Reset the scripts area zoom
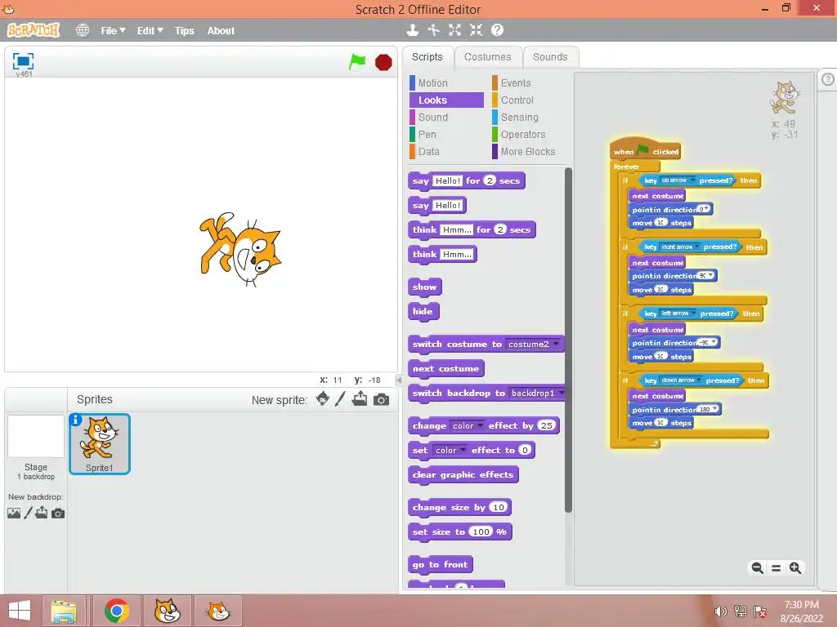 click(x=777, y=568)
